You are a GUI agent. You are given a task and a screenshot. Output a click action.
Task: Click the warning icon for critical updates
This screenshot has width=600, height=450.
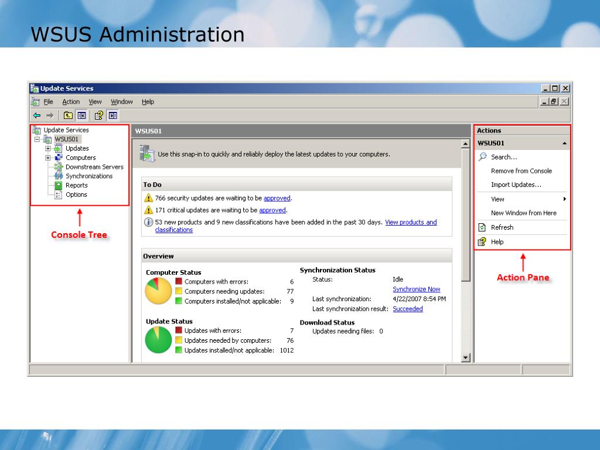148,210
